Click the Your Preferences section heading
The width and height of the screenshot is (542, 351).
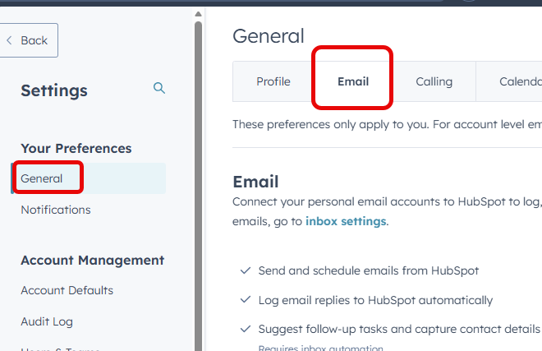coord(76,148)
